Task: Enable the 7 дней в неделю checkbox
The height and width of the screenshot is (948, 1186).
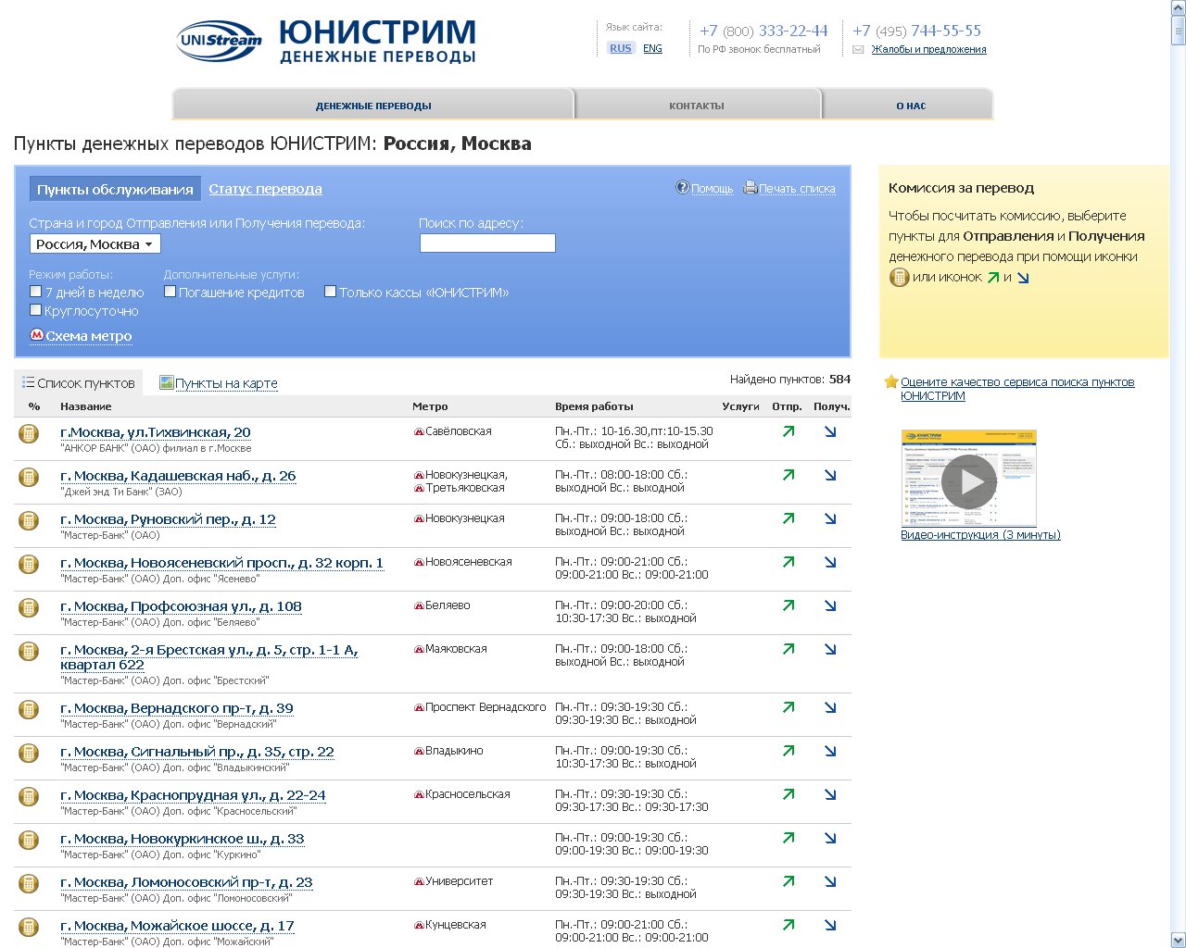Action: tap(36, 292)
